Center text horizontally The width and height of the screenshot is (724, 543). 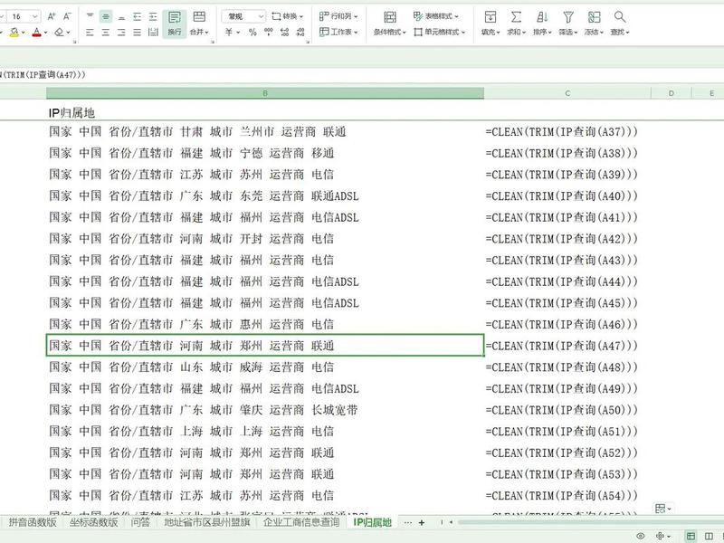[x=106, y=32]
